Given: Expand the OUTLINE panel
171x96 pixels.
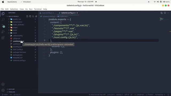Looking at the screenshot, I should (x=11, y=89).
